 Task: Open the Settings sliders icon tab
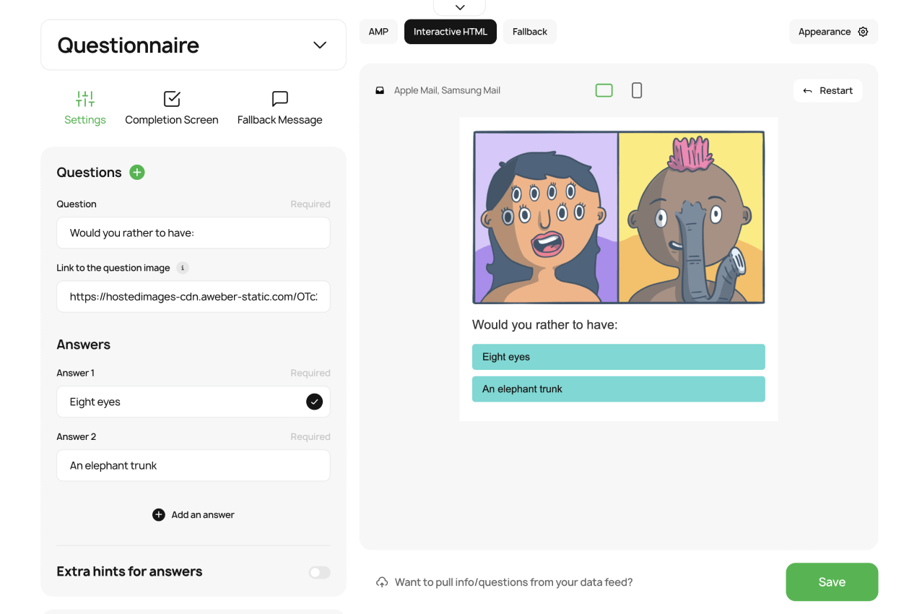[85, 99]
